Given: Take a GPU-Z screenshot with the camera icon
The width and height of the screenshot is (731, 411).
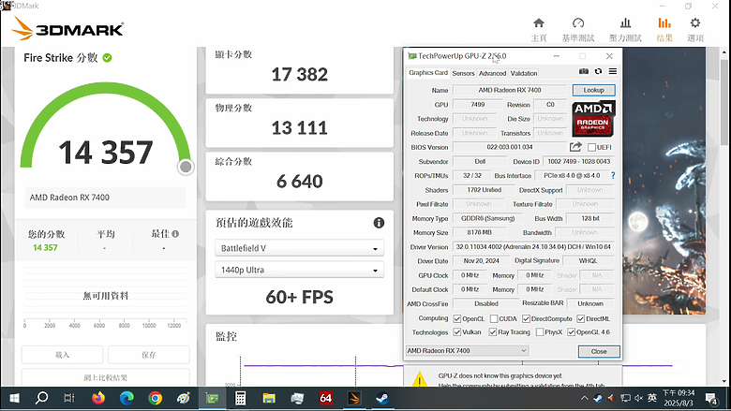Looking at the screenshot, I should click(x=584, y=71).
